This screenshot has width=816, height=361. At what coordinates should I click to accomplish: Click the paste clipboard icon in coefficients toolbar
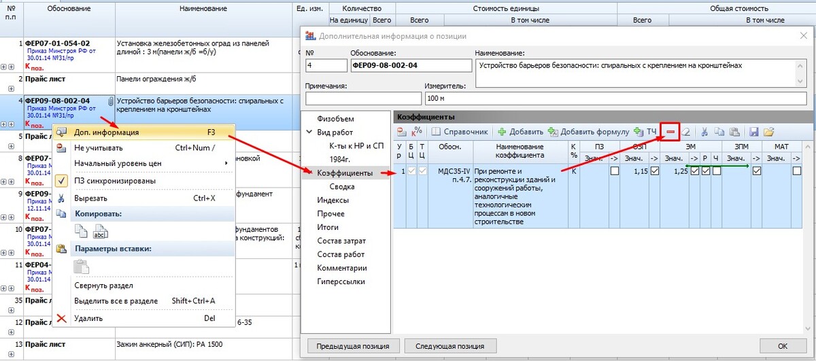pos(734,131)
